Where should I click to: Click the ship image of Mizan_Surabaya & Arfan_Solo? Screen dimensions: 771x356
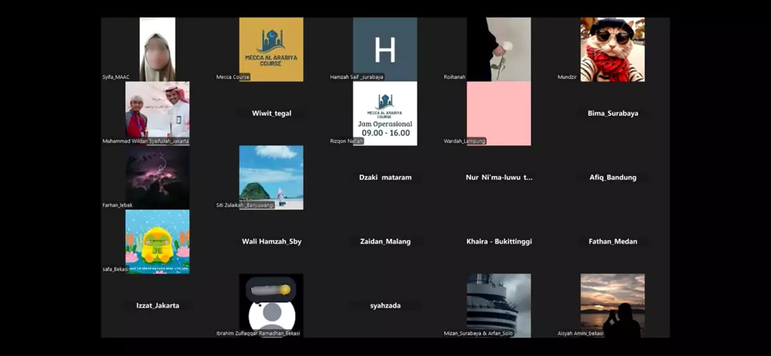[499, 303]
